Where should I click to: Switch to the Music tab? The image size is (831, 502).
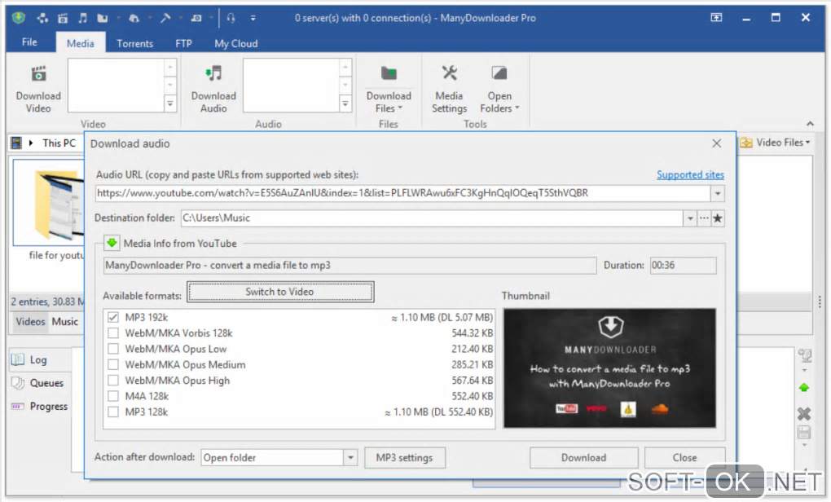(64, 321)
